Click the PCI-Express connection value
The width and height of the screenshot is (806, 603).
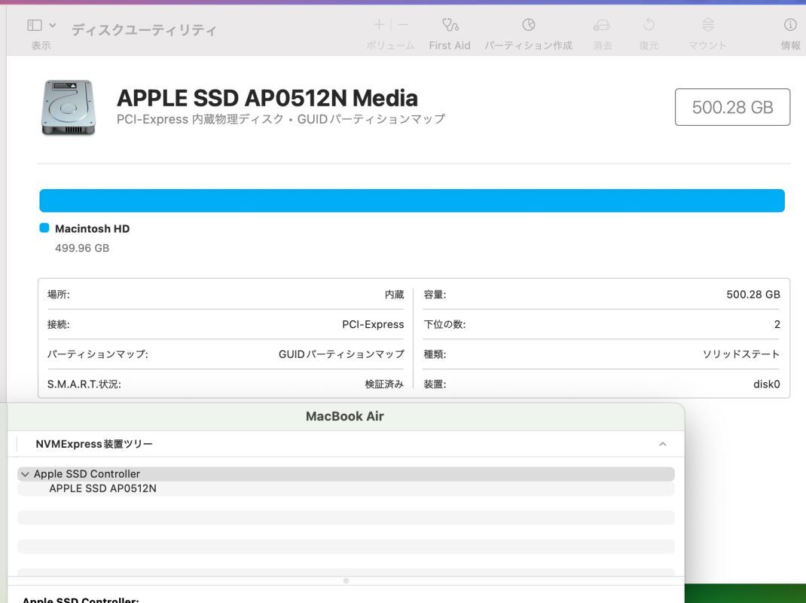click(x=373, y=324)
